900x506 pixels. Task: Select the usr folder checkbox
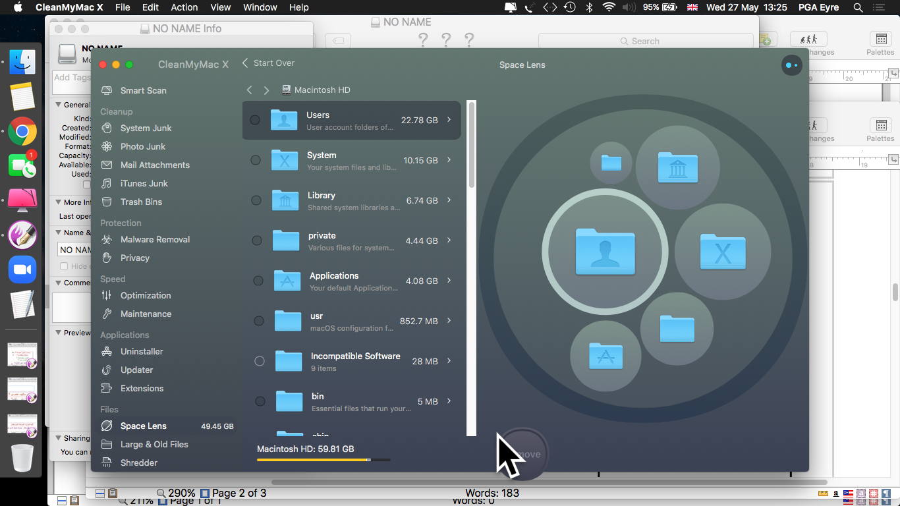(x=259, y=321)
